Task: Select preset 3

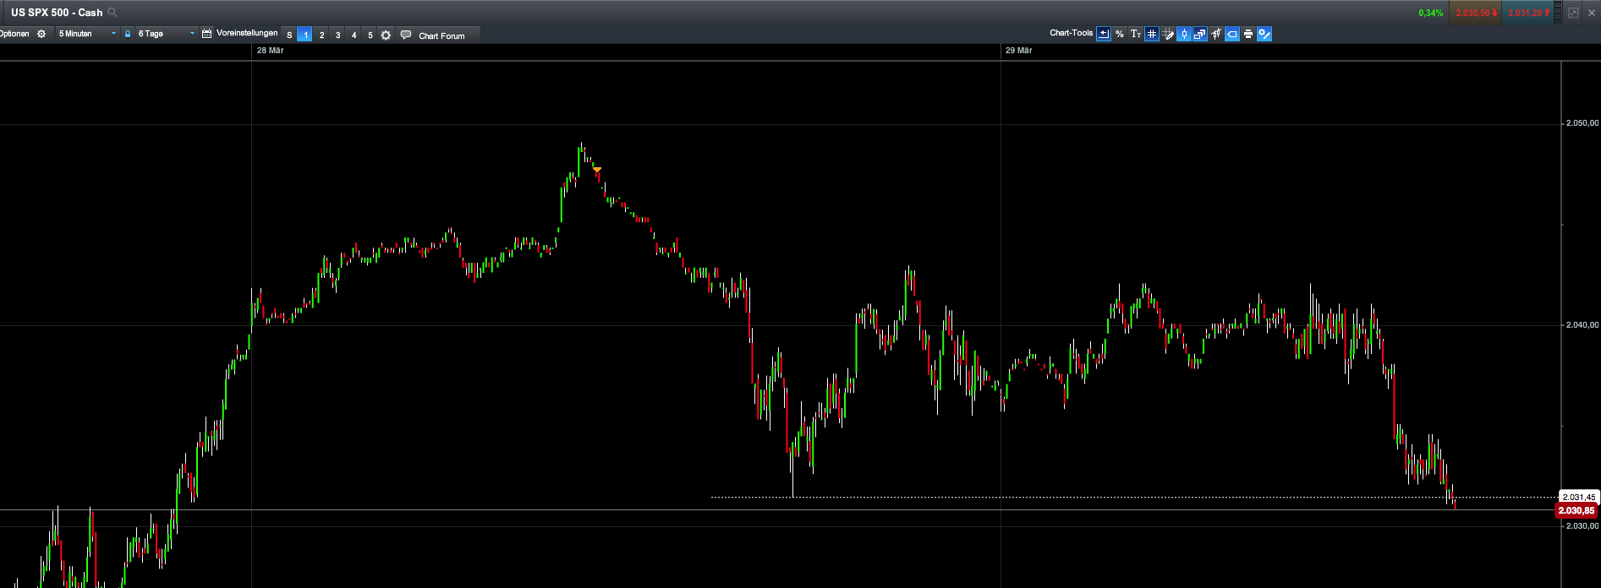Action: (337, 35)
